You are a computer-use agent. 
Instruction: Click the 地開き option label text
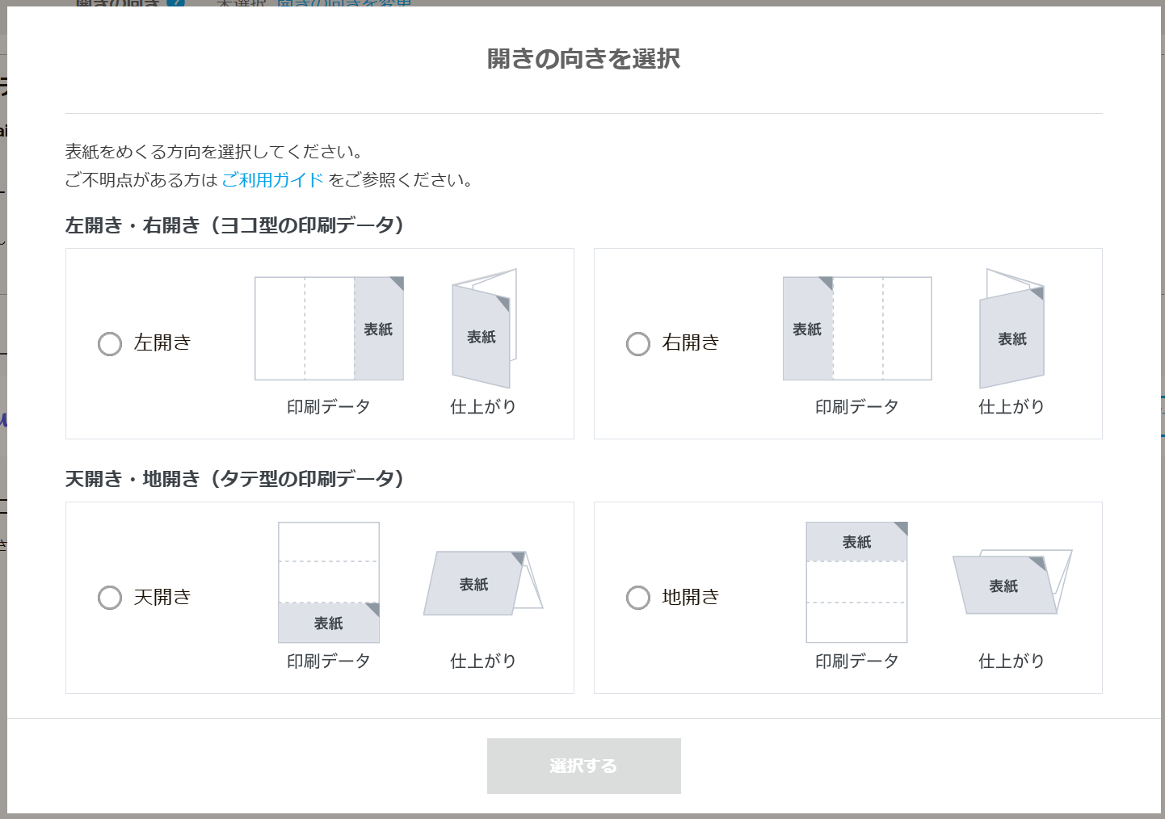(691, 597)
